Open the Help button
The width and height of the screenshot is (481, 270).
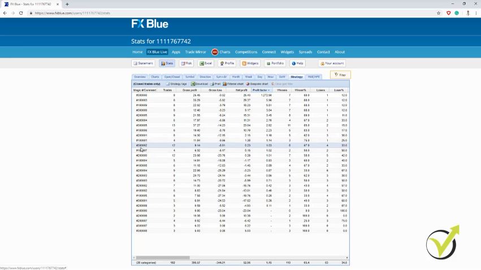pyautogui.click(x=297, y=63)
